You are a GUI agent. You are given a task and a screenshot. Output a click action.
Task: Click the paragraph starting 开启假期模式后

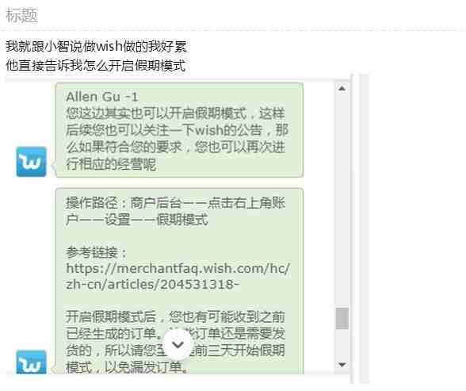pos(175,342)
